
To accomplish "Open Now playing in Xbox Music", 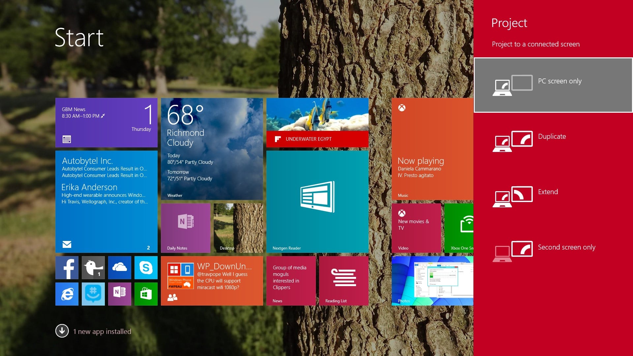I will (432, 148).
